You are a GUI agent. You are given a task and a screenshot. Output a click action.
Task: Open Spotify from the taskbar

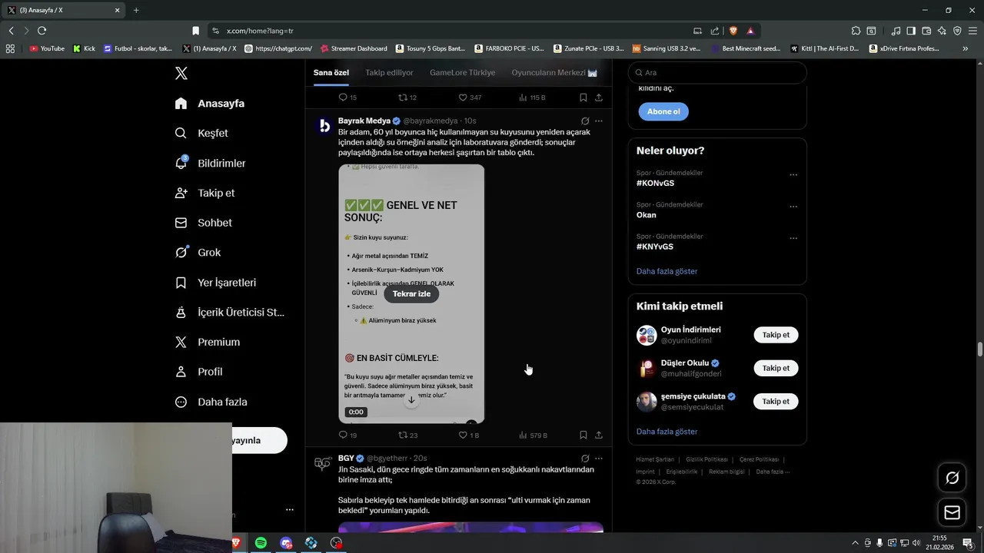pos(261,543)
